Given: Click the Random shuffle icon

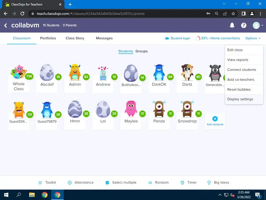Looking at the screenshot, I should pyautogui.click(x=150, y=183).
